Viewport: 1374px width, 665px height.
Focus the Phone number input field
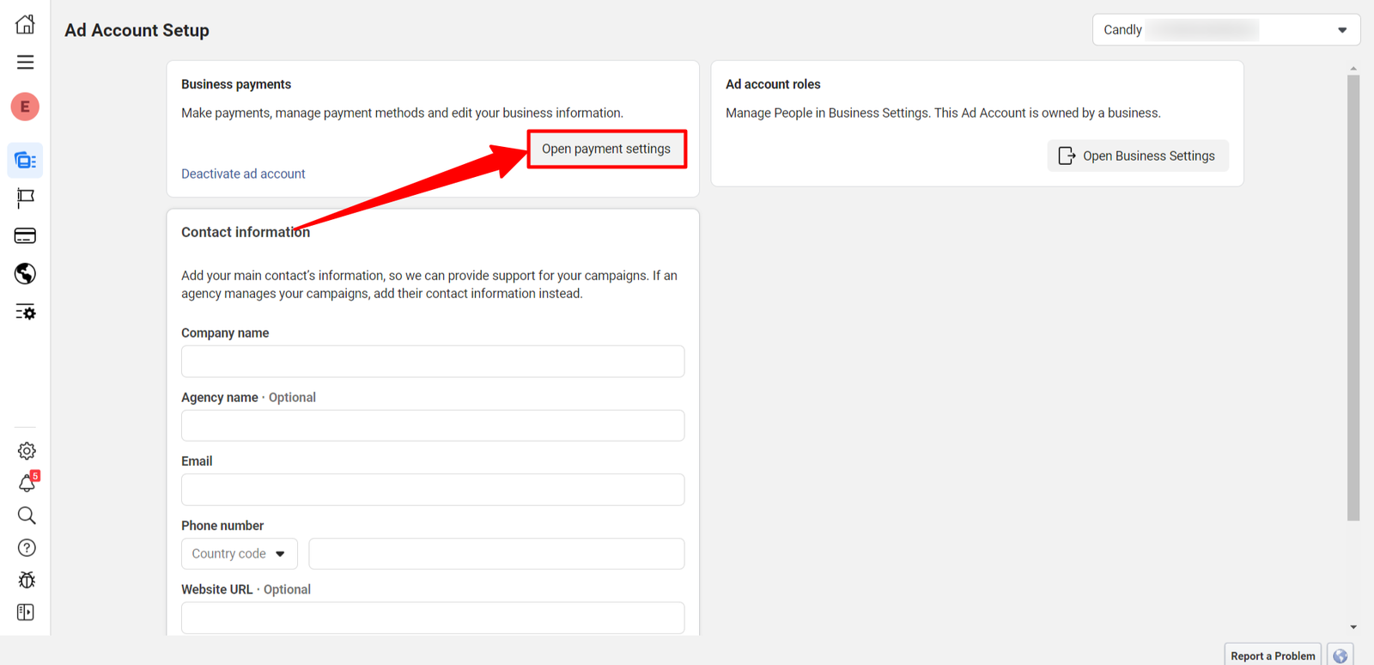click(x=496, y=554)
